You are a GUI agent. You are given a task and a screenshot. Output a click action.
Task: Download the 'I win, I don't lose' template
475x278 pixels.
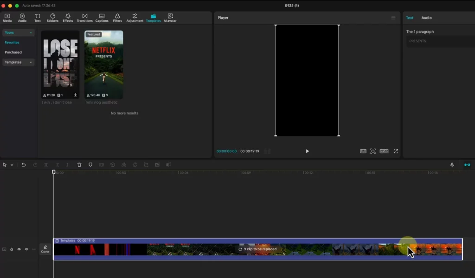[75, 95]
